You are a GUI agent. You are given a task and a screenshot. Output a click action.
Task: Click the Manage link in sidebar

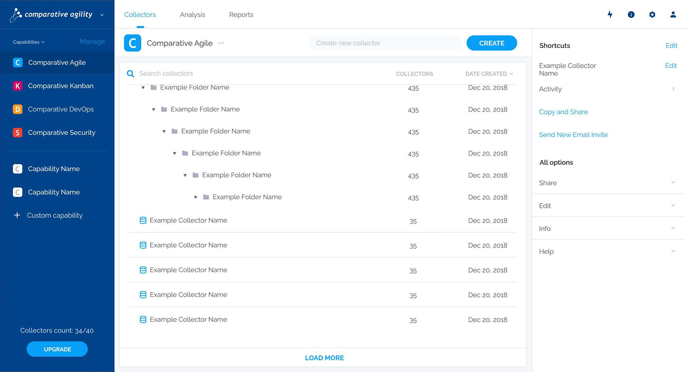point(92,42)
